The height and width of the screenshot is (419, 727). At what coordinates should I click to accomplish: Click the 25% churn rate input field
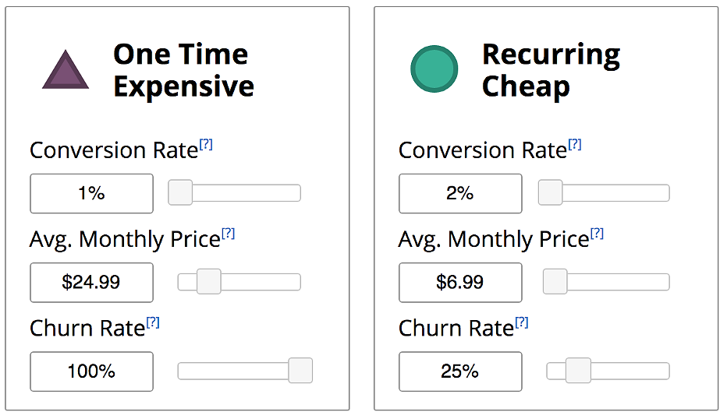(460, 371)
